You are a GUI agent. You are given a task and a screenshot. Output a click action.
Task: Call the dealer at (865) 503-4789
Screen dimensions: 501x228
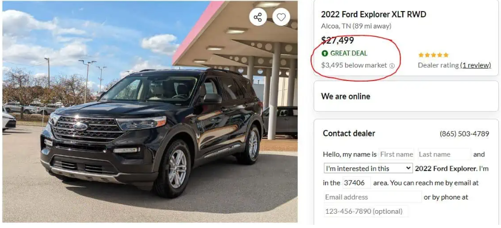pos(464,134)
